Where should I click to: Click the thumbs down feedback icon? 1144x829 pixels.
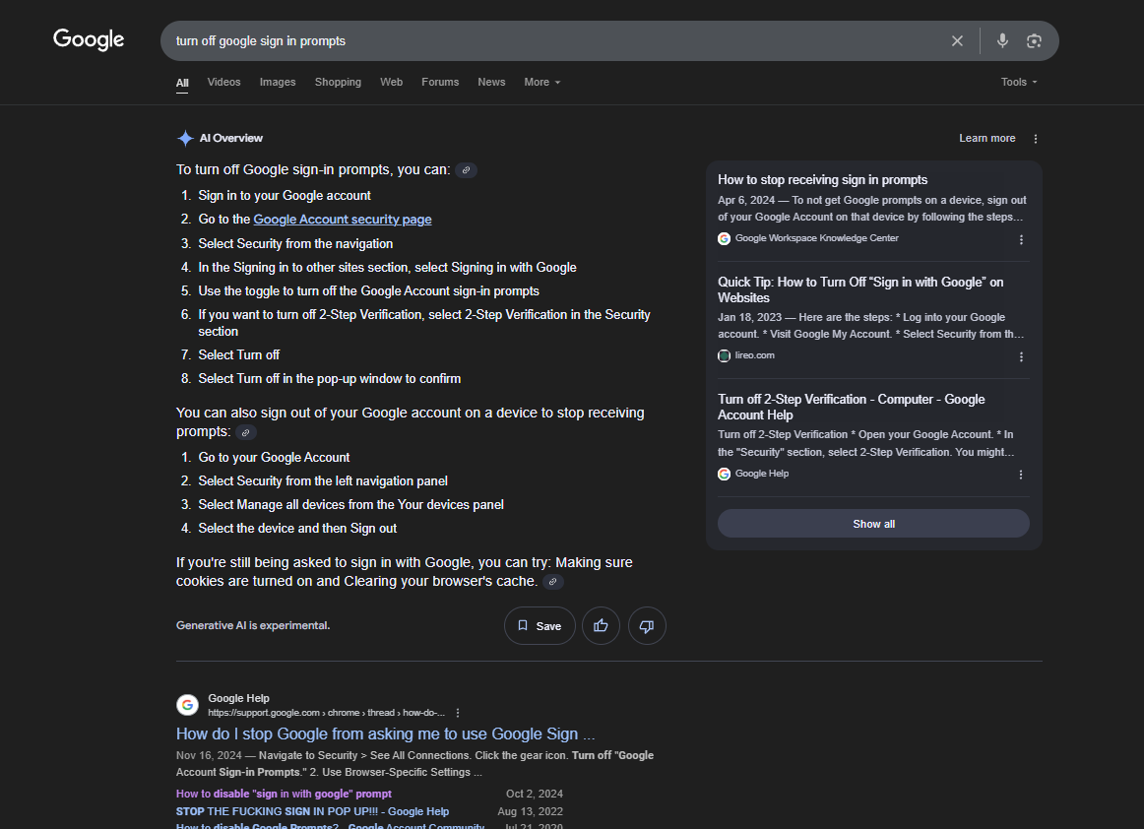tap(647, 626)
